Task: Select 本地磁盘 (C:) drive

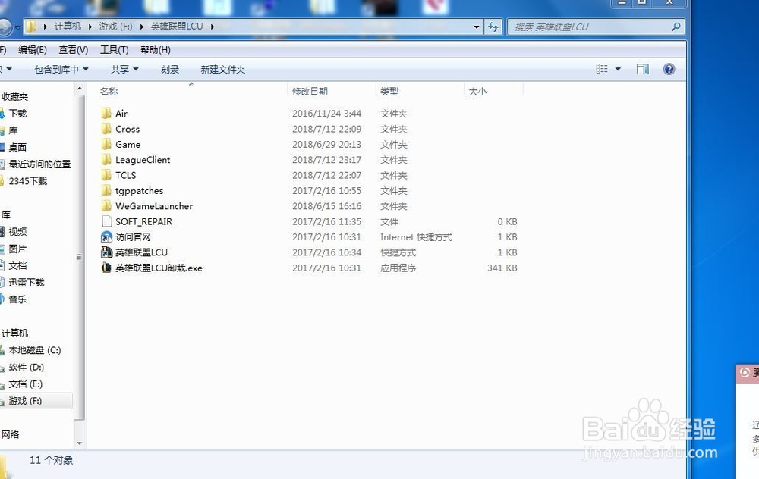Action: point(35,350)
